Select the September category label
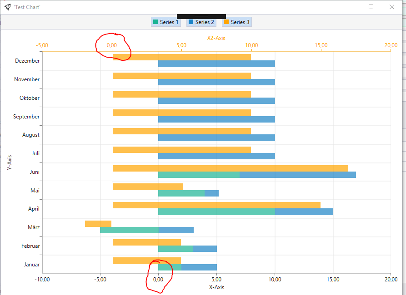This screenshot has height=295, width=406. (26, 117)
